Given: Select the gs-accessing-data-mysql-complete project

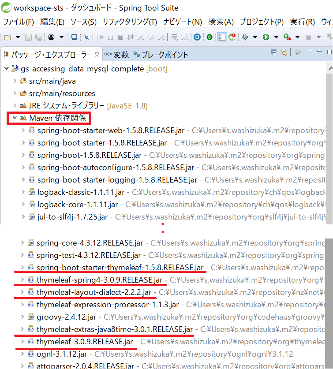Looking at the screenshot, I should tap(82, 69).
